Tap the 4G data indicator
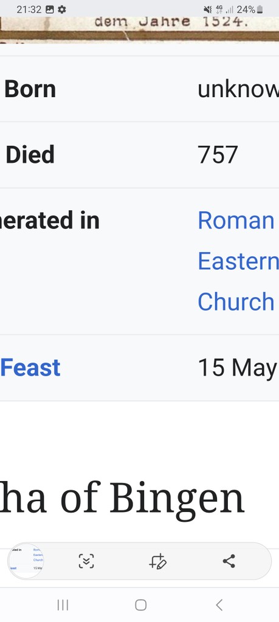279x622 pixels. (219, 9)
